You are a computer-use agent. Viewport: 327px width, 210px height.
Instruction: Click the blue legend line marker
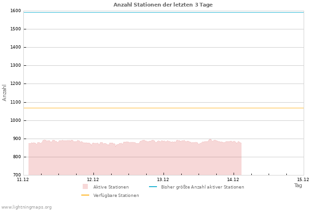pyautogui.click(x=152, y=187)
